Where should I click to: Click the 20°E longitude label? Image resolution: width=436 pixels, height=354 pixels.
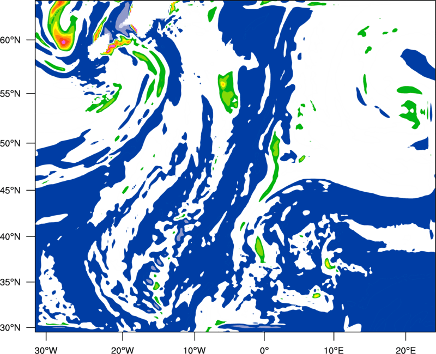click(x=405, y=350)
